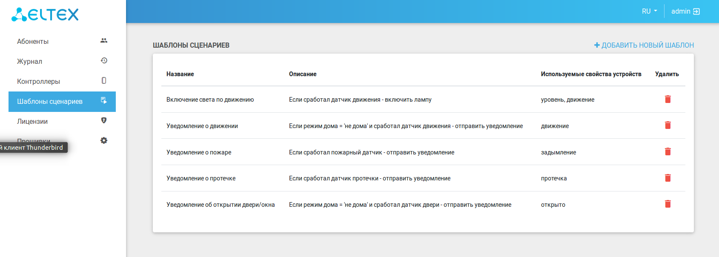The width and height of the screenshot is (719, 257).
Task: Open the Контроллеры section
Action: point(38,81)
